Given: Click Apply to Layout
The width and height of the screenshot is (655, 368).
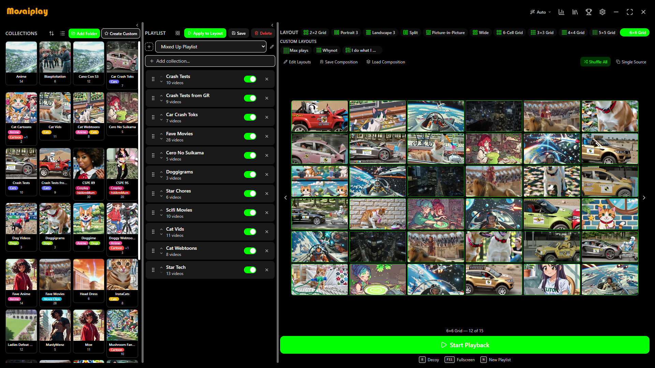Looking at the screenshot, I should (x=205, y=33).
